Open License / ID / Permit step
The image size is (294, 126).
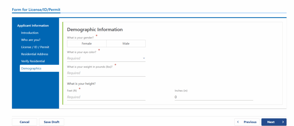[x=35, y=47]
